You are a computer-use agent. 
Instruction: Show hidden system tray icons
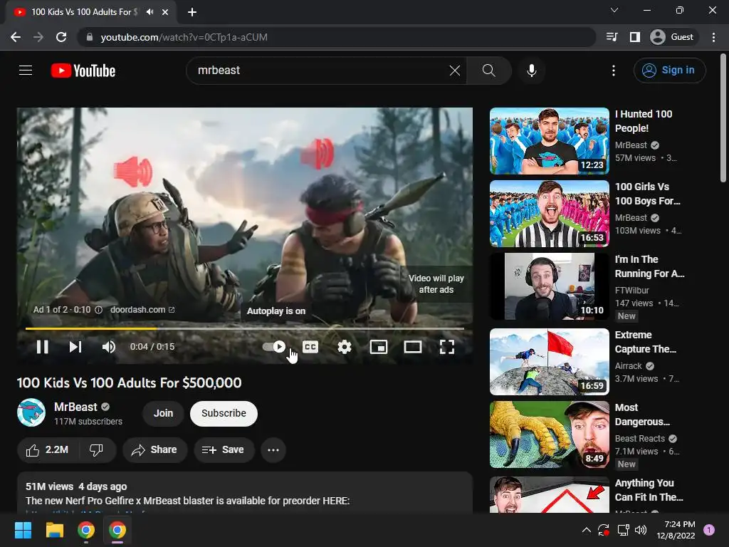(x=587, y=530)
